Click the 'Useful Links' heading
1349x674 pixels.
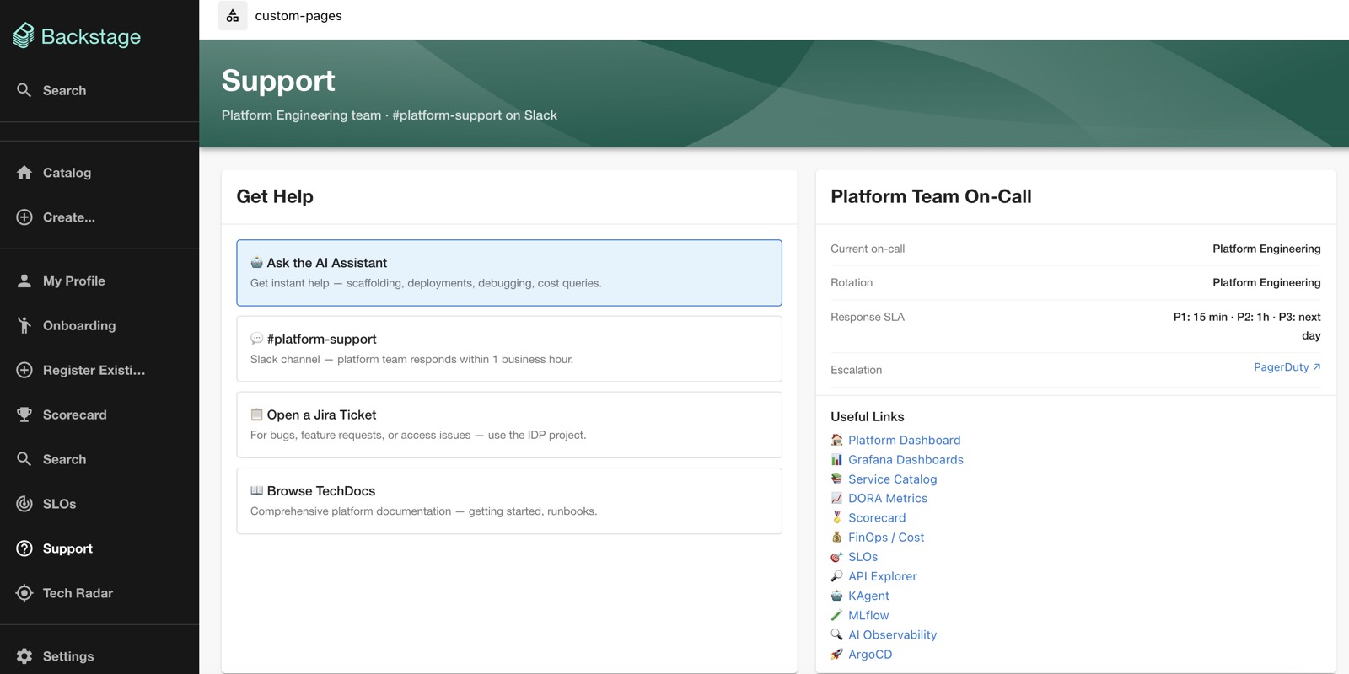(x=867, y=416)
